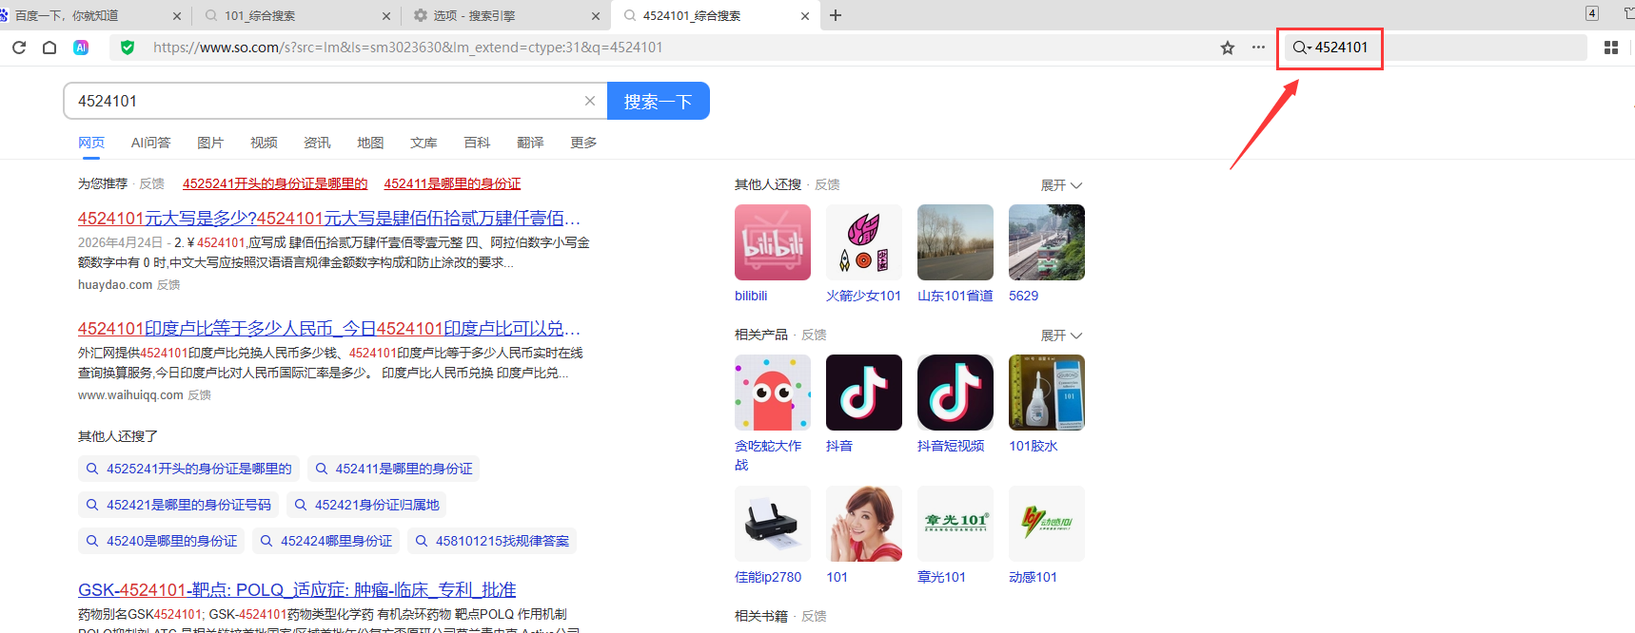Open the 4524101元大写是多少 result
Viewport: 1635px width, 633px height.
(329, 218)
